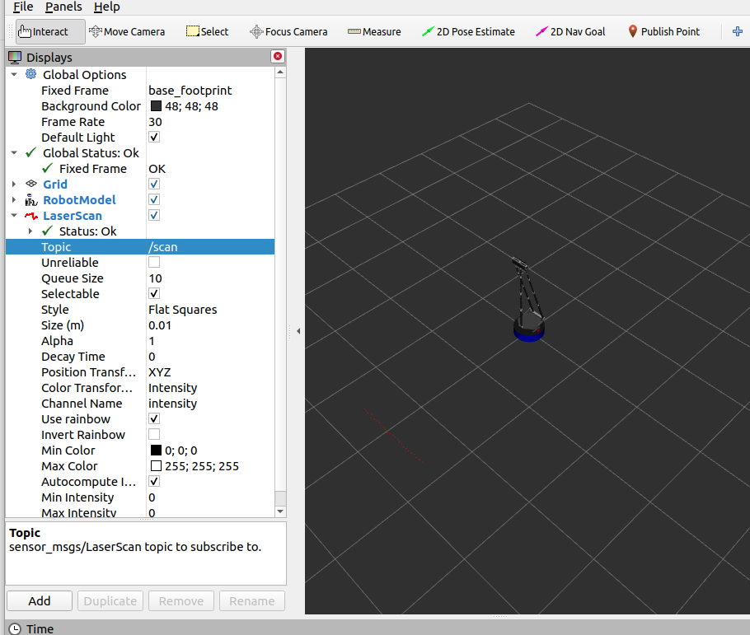This screenshot has width=750, height=635.
Task: Expand the RobotModel display properties
Action: 14,199
